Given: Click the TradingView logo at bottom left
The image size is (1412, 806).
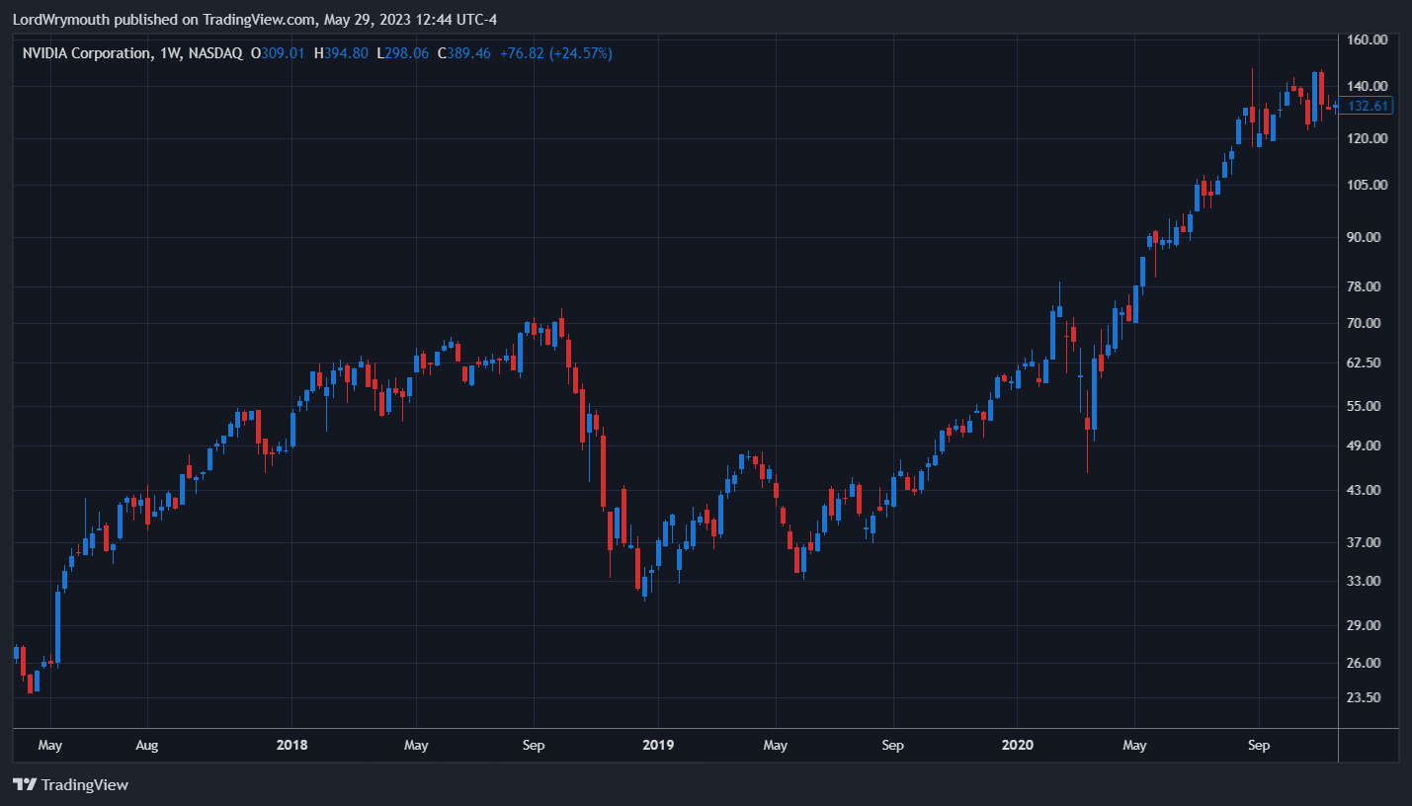Looking at the screenshot, I should pos(70,785).
